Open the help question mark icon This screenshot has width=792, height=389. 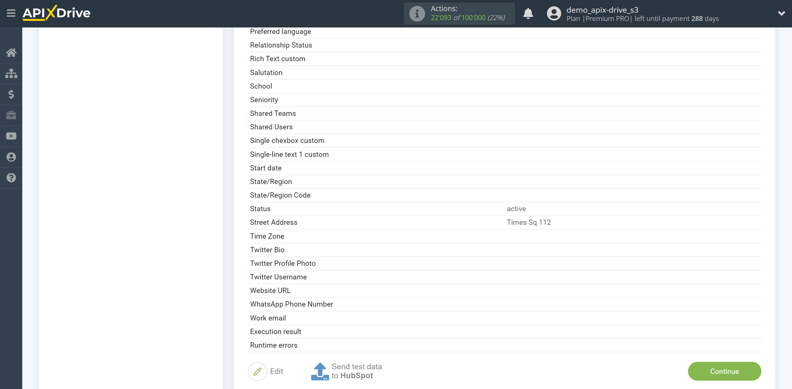pyautogui.click(x=11, y=178)
